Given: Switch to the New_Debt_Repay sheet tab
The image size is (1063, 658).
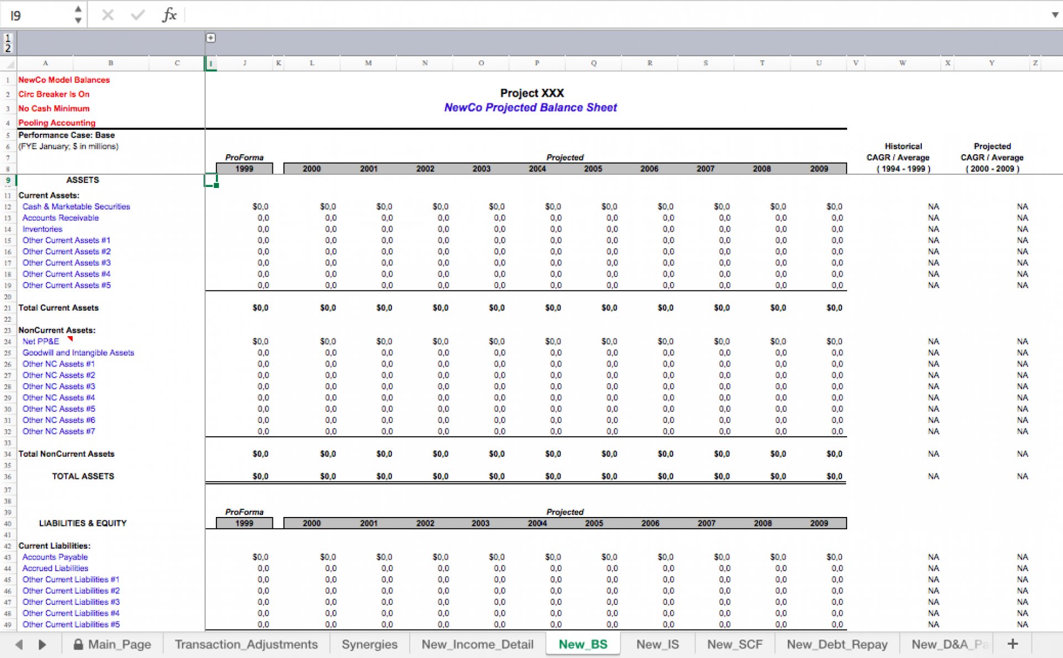Looking at the screenshot, I should click(837, 644).
